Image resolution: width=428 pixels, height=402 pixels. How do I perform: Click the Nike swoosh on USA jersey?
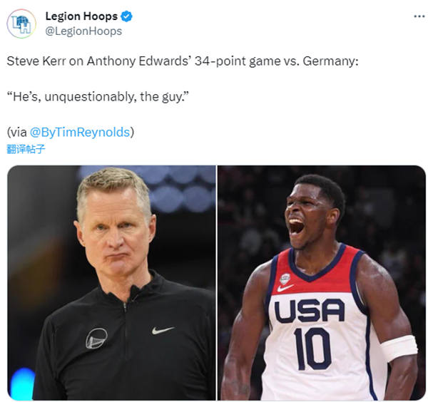(x=285, y=288)
